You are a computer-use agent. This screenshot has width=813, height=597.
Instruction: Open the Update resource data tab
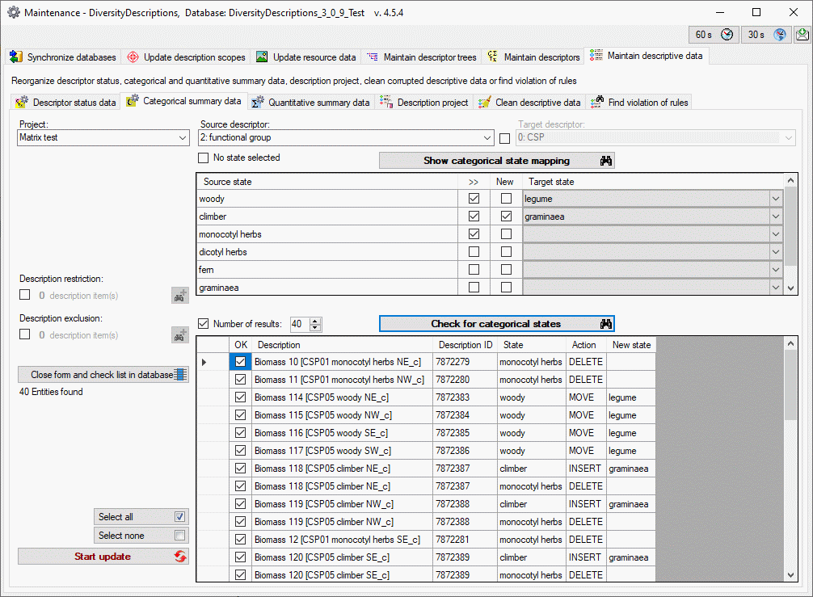coord(306,57)
